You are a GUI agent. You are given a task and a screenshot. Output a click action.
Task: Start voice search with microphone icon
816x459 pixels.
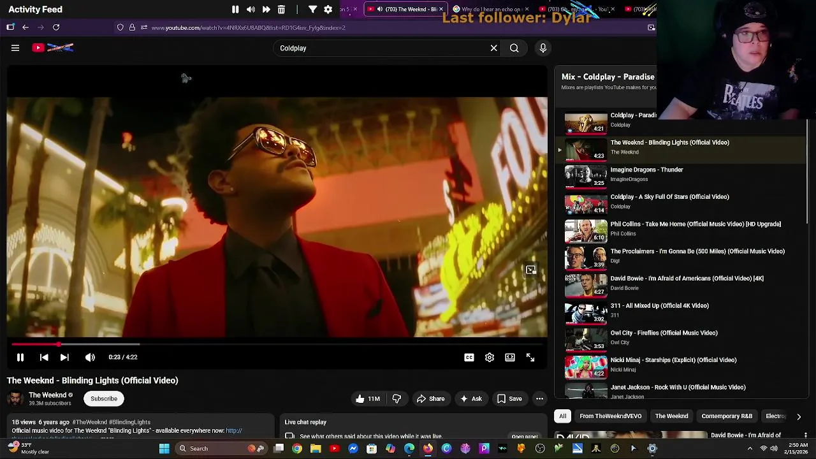543,48
